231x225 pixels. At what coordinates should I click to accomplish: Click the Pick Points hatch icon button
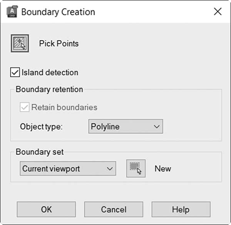pyautogui.click(x=20, y=43)
